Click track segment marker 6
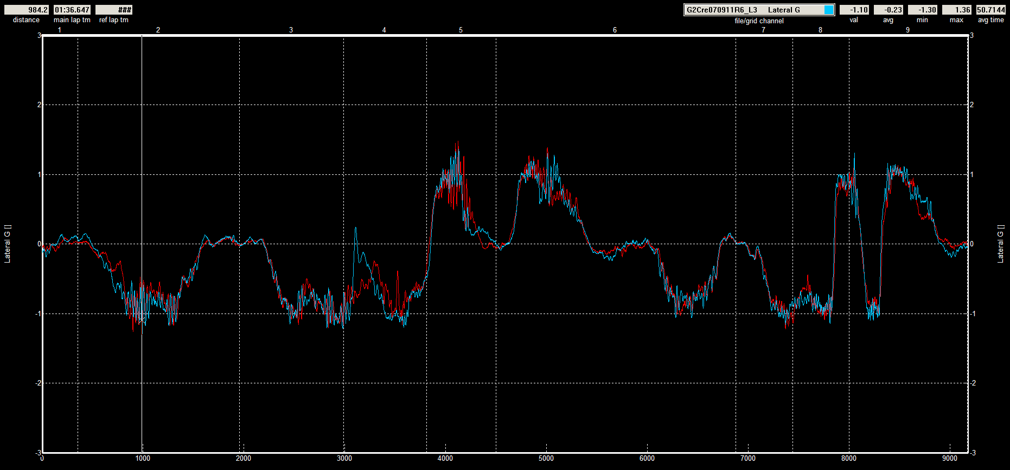1010x470 pixels. (615, 30)
